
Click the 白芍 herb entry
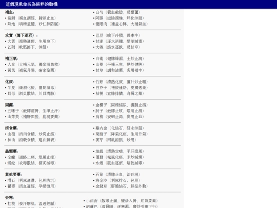click(x=116, y=12)
